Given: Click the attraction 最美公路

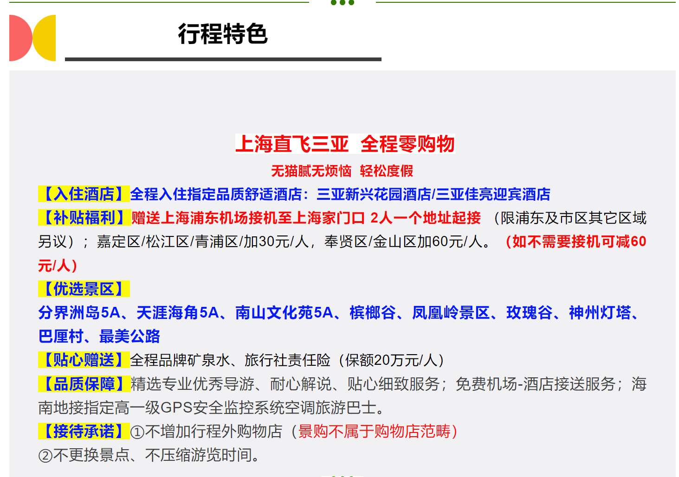Looking at the screenshot, I should [x=130, y=336].
